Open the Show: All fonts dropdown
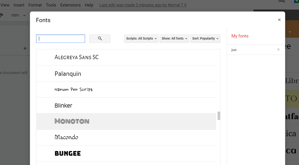Image resolution: width=299 pixels, height=165 pixels. coord(174,39)
